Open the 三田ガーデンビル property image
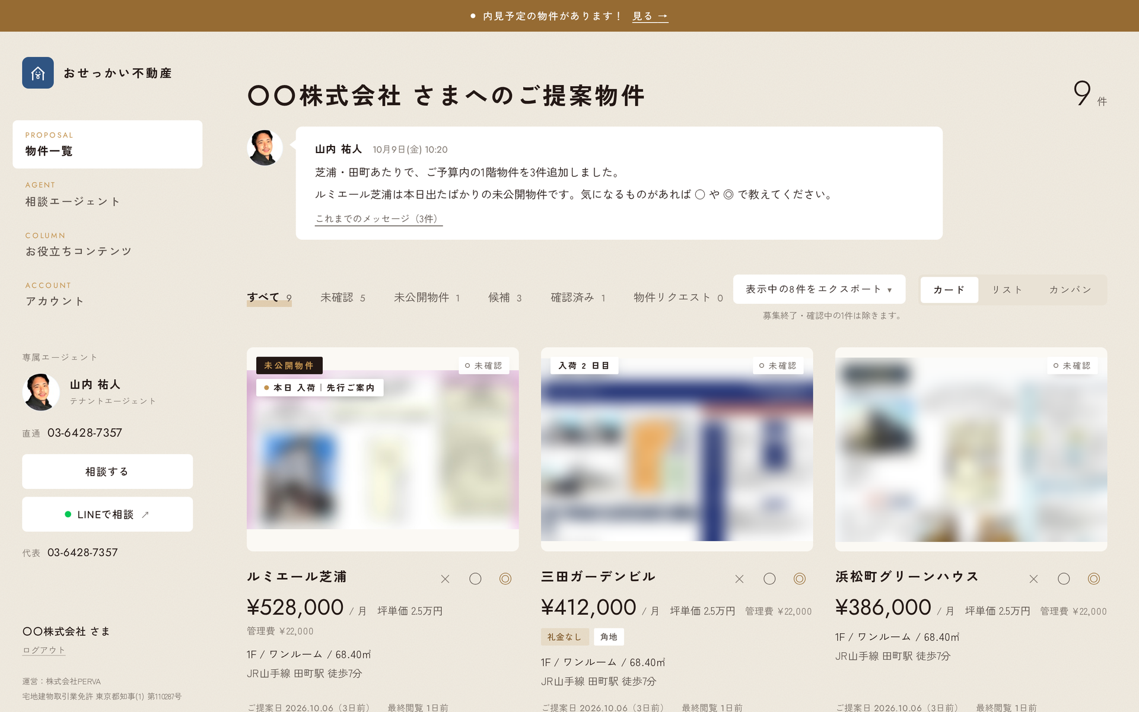1139x712 pixels. click(x=677, y=449)
